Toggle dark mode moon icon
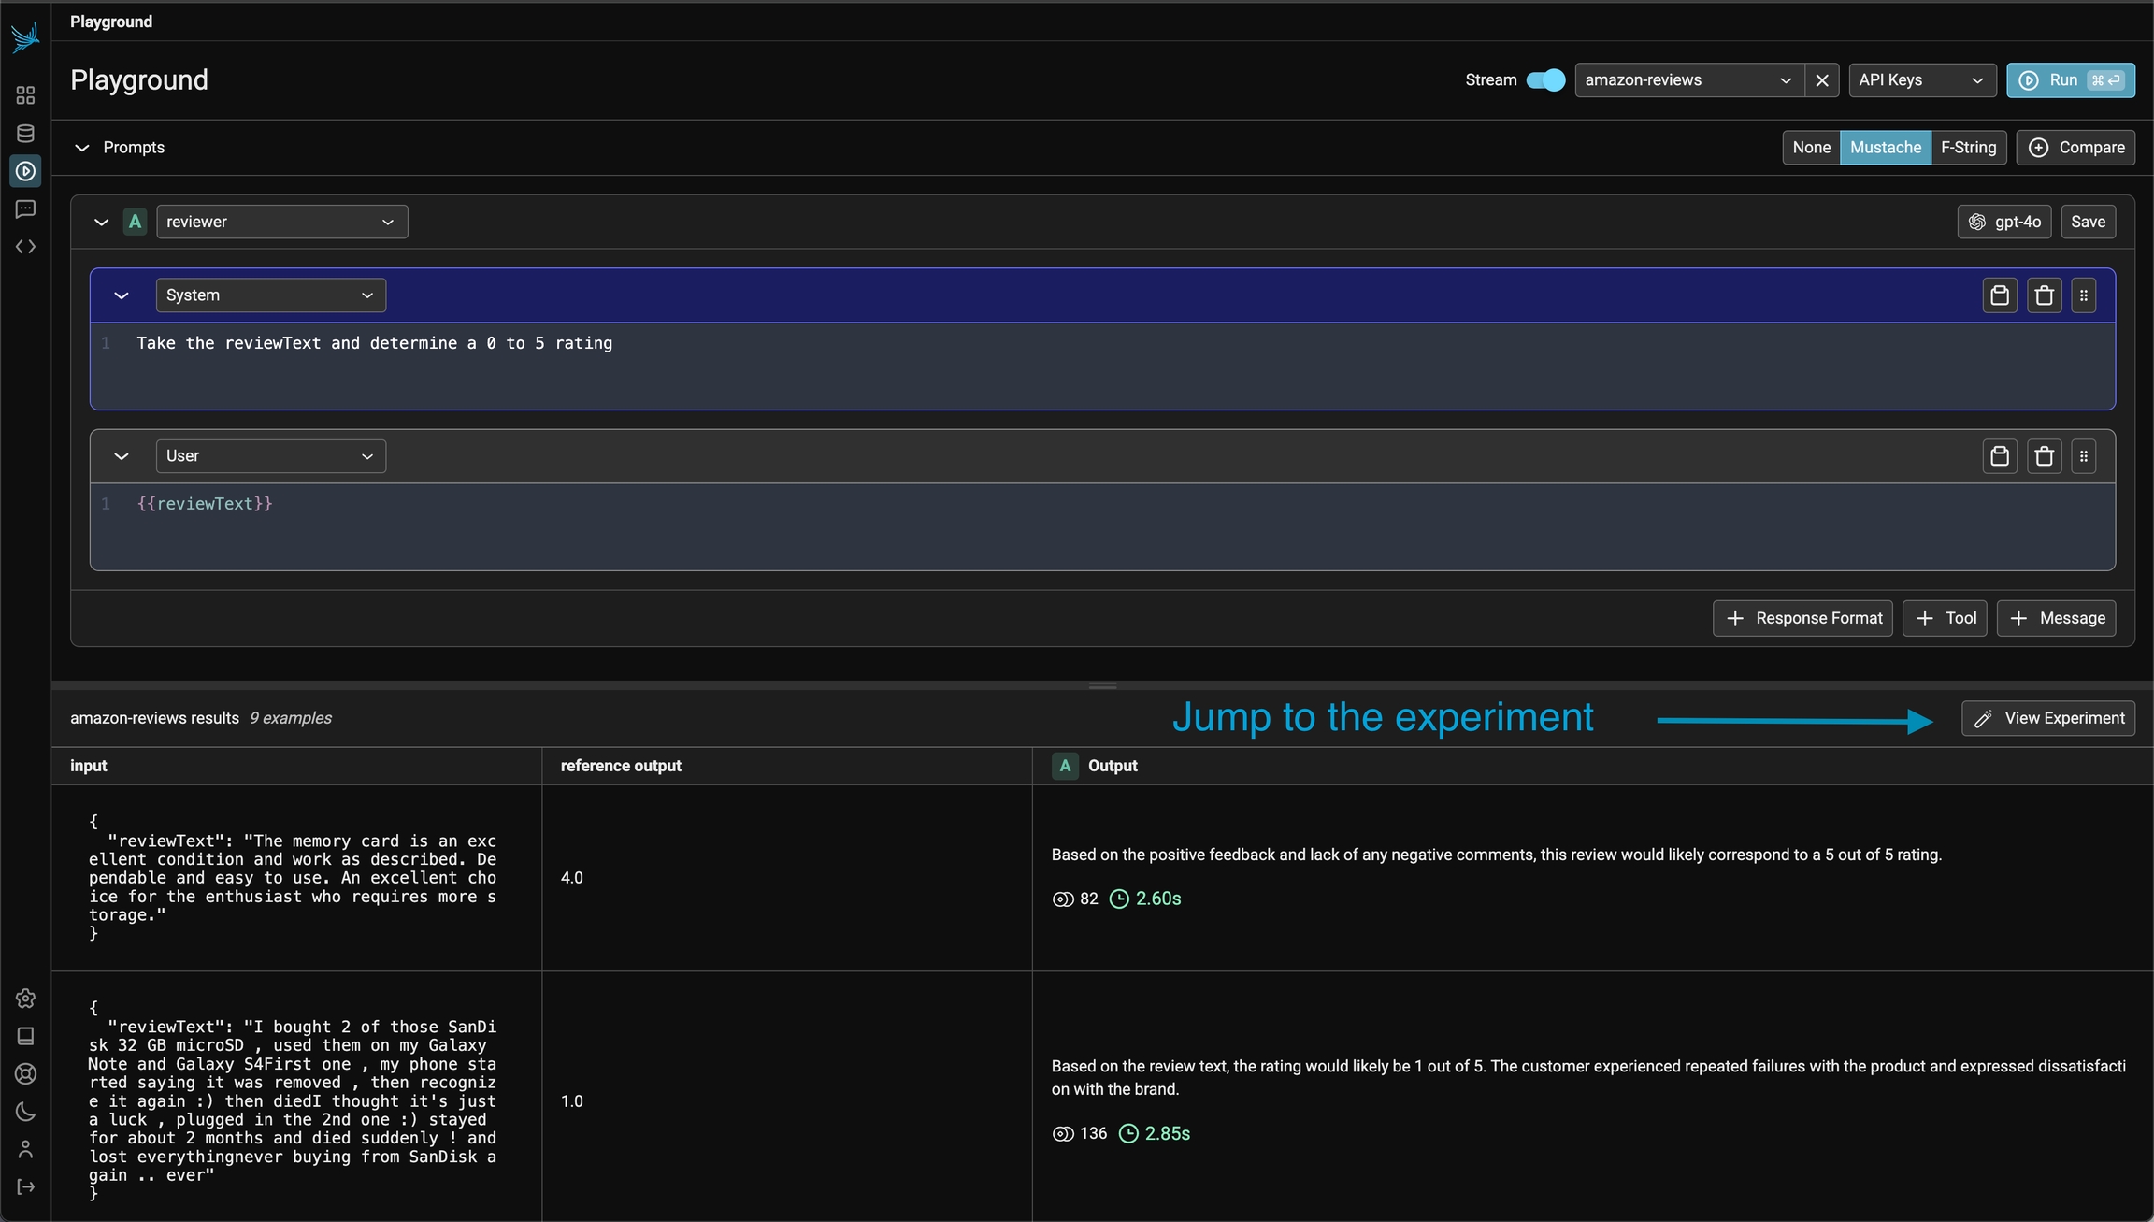Viewport: 2154px width, 1222px height. tap(25, 1112)
